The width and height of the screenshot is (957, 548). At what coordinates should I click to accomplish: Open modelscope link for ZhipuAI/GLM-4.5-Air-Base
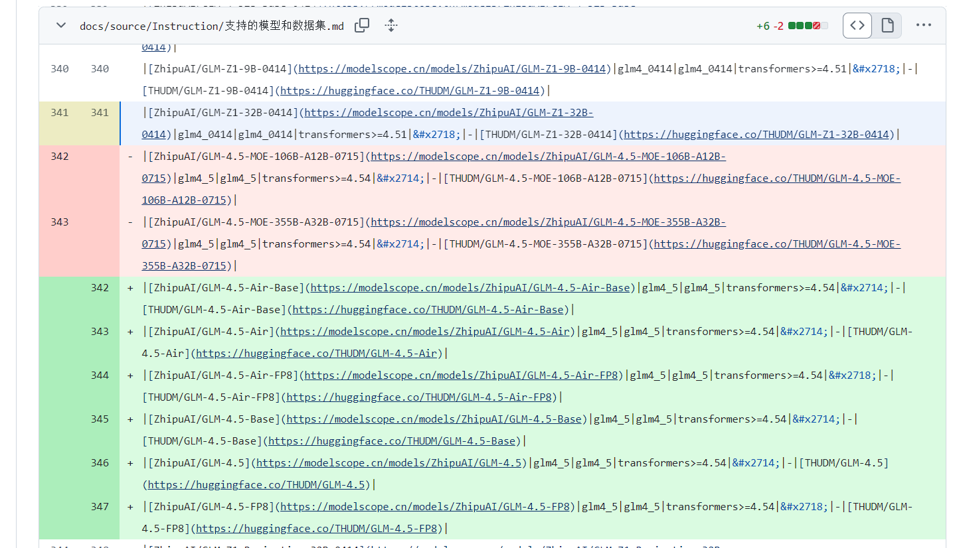470,288
